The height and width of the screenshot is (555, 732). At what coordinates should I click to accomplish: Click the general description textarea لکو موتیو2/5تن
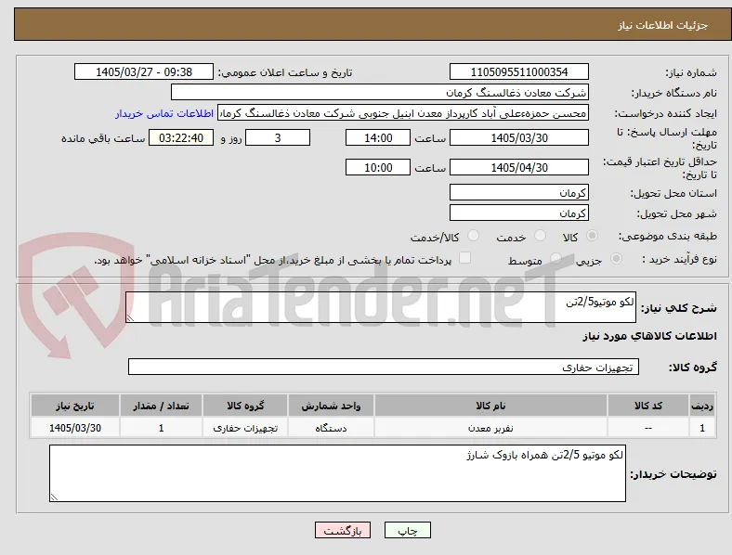coord(381,307)
